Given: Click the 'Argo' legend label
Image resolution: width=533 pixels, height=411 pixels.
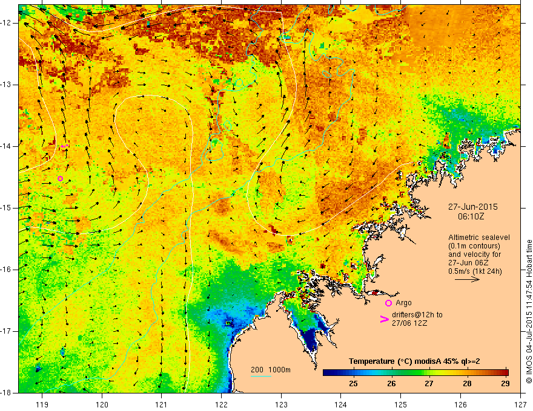Looking at the screenshot, I should point(403,303).
